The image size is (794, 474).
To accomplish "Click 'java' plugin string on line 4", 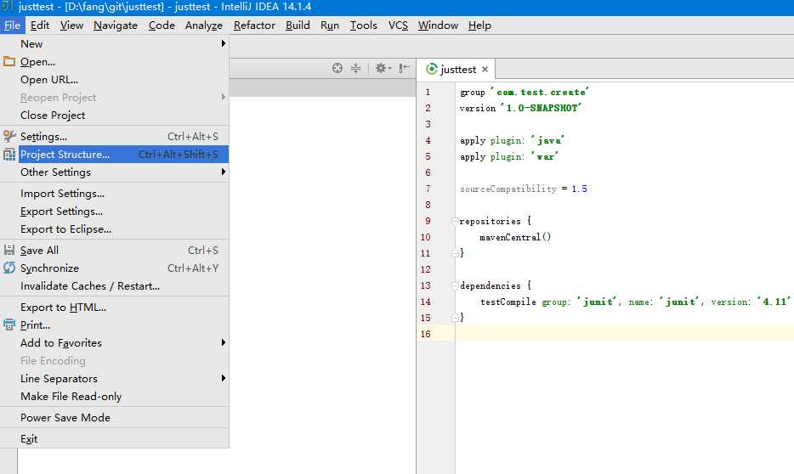I will click(547, 140).
